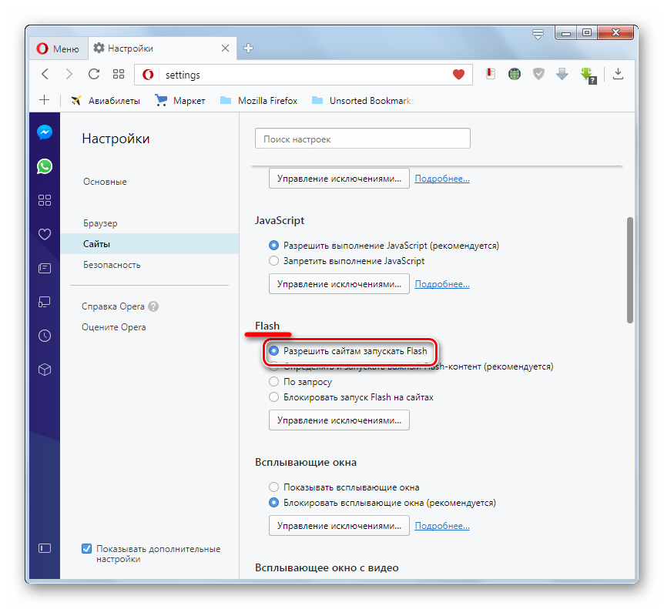
Task: Select Безопасность settings section
Action: 112,265
